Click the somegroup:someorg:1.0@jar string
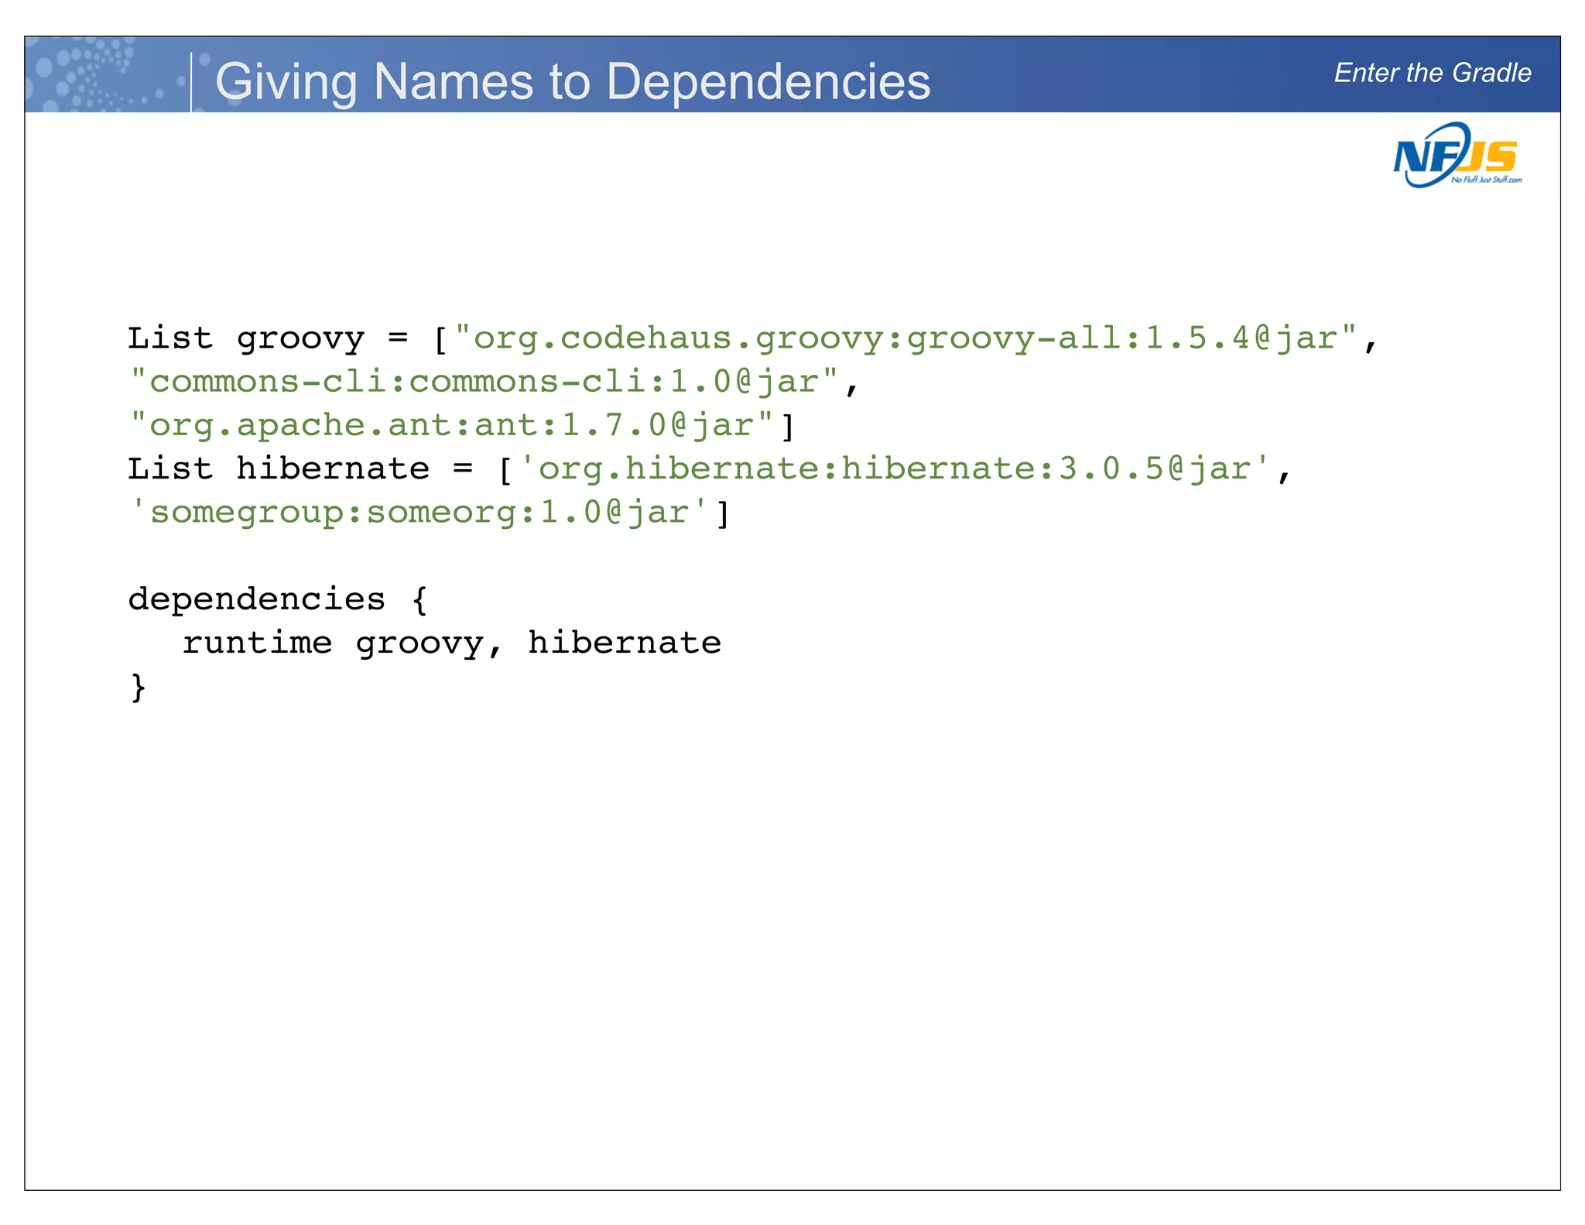This screenshot has width=1585, height=1225. [x=419, y=512]
